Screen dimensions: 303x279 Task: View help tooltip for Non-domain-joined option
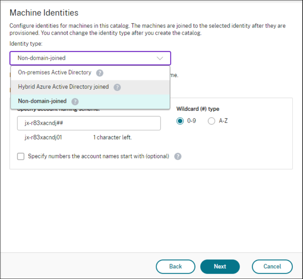(75, 101)
